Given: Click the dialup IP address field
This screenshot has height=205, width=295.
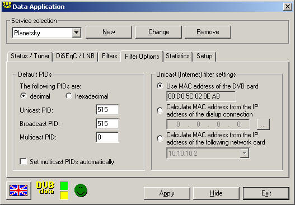Looking at the screenshot, I should [x=208, y=124].
